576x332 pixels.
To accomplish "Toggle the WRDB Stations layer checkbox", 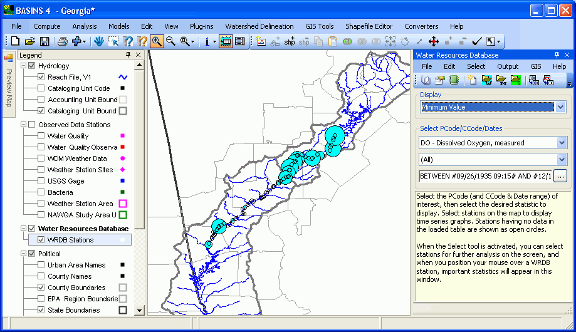I will tap(41, 240).
